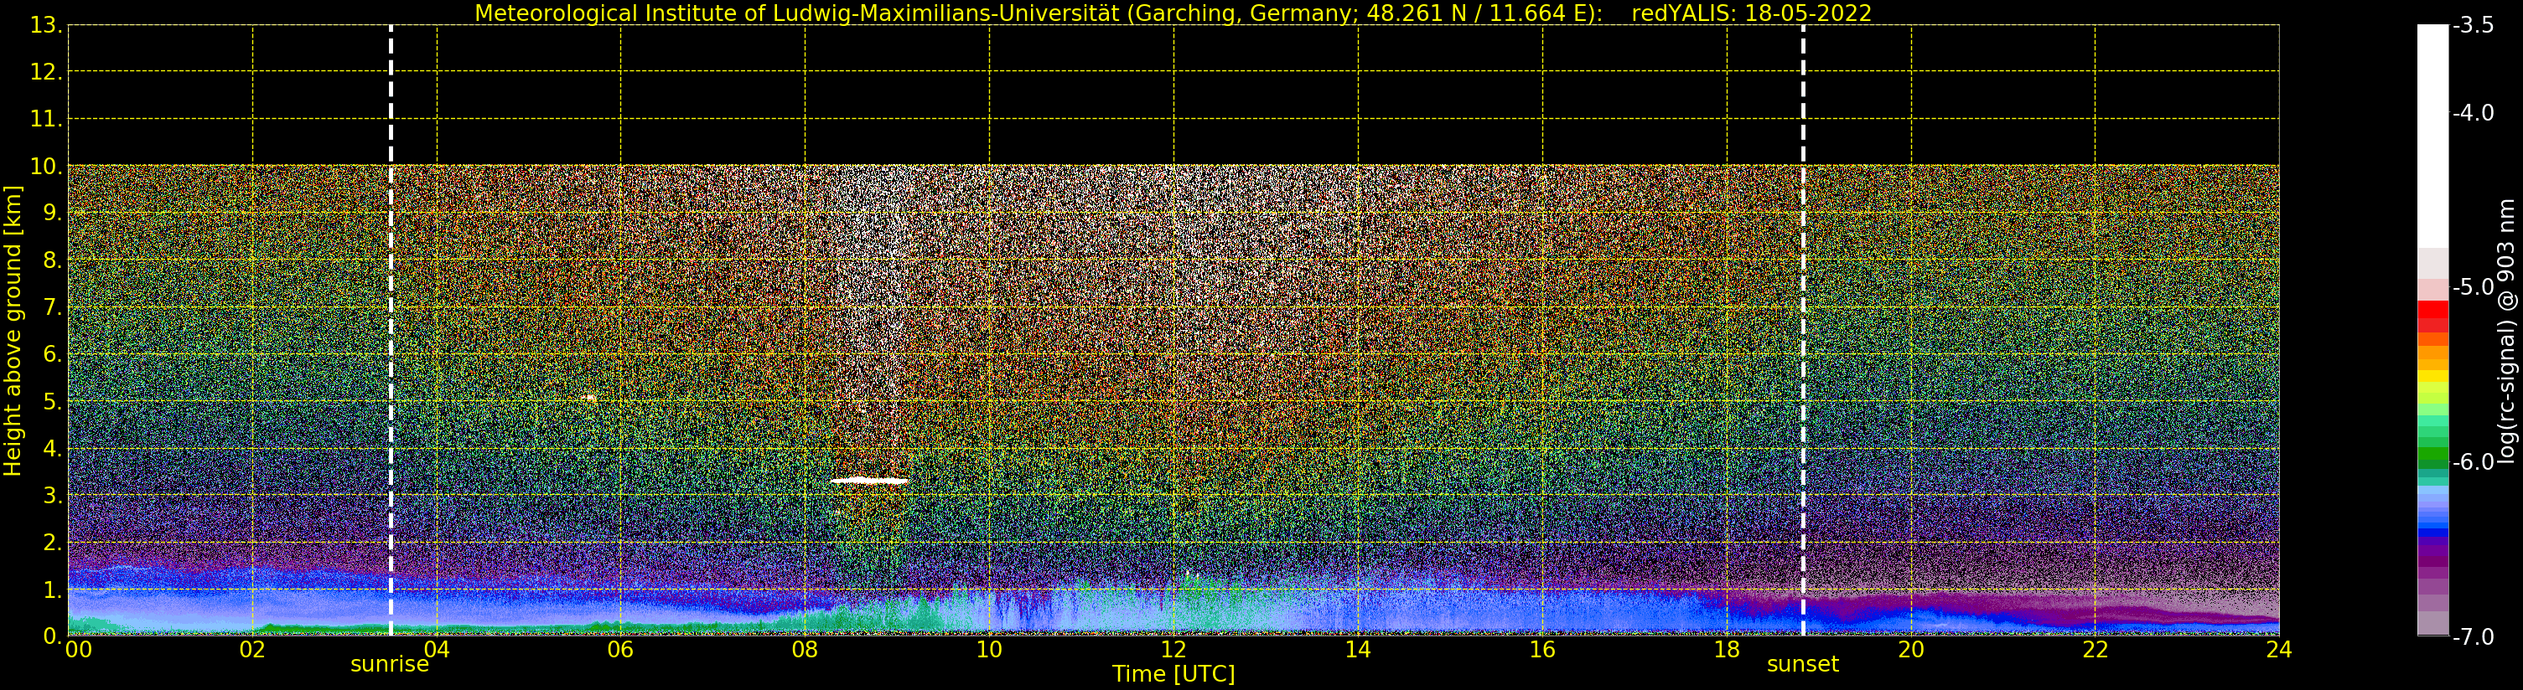This screenshot has height=690, width=2523.
Task: Click the small bright spot near 5 km height
Action: (589, 399)
